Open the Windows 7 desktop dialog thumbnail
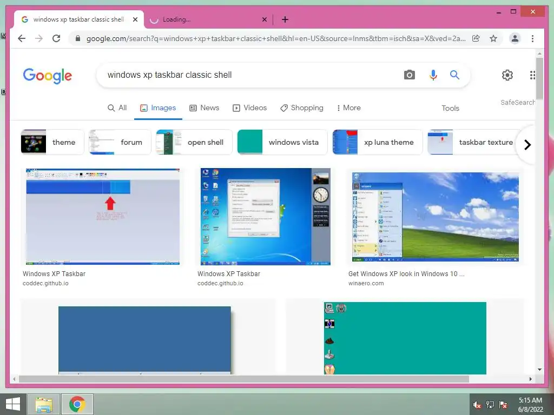This screenshot has width=554, height=415. click(265, 217)
